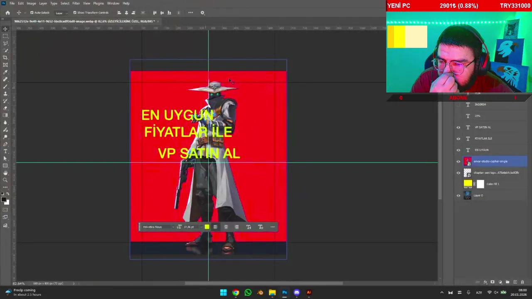Click yellow text color swatch in floating bar
Screen dimensions: 532x299
pyautogui.click(x=207, y=227)
